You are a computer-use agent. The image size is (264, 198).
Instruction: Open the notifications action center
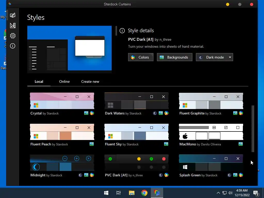[256, 193]
